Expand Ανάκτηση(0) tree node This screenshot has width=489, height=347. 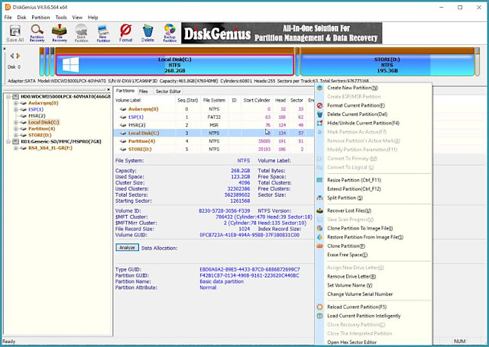click(15, 103)
